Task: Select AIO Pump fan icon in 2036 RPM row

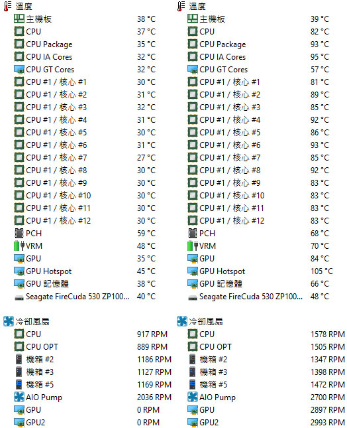Action: click(x=19, y=397)
